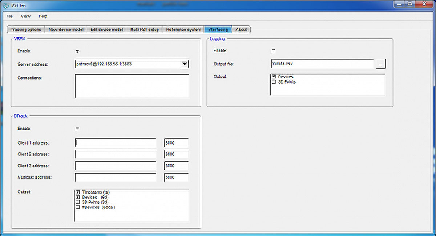Screen dimensions: 436x236
Task: Click the Client 1 address input field
Action: click(x=116, y=143)
